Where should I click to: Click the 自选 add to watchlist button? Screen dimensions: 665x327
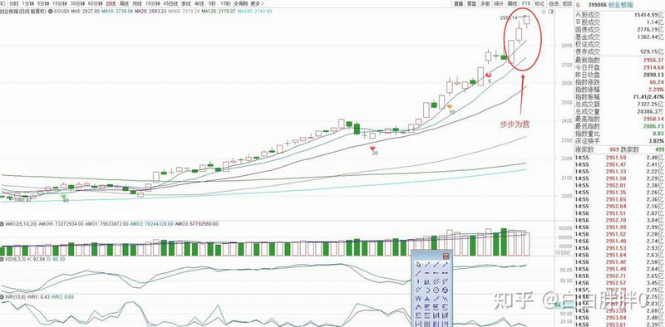pyautogui.click(x=553, y=3)
